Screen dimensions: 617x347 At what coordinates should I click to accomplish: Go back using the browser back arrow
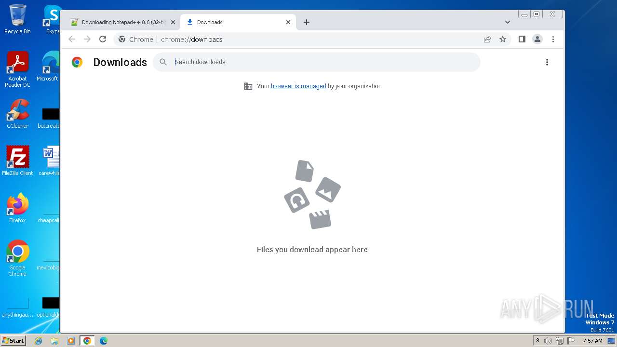tap(72, 40)
